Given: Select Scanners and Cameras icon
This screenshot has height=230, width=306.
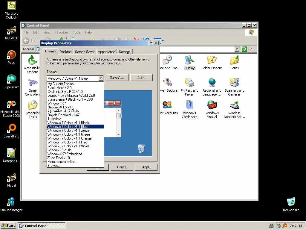Looking at the screenshot, I should coord(234,87).
